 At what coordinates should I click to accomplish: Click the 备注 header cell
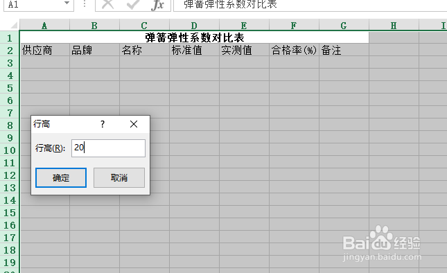[x=344, y=50]
